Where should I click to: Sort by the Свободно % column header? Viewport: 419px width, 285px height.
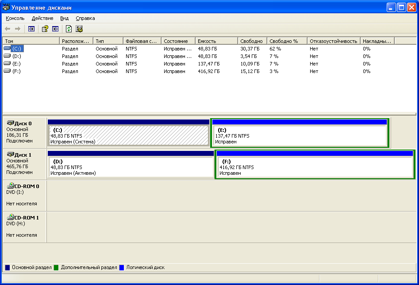pyautogui.click(x=286, y=41)
